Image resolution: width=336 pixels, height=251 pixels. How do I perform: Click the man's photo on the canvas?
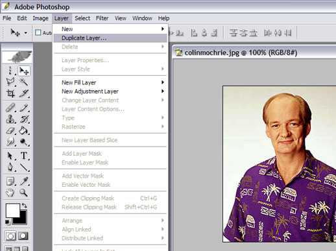coord(280,164)
